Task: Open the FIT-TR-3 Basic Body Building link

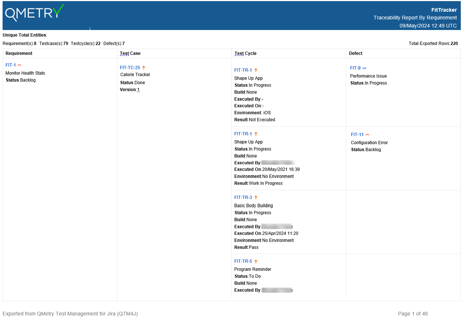Action: (243, 198)
